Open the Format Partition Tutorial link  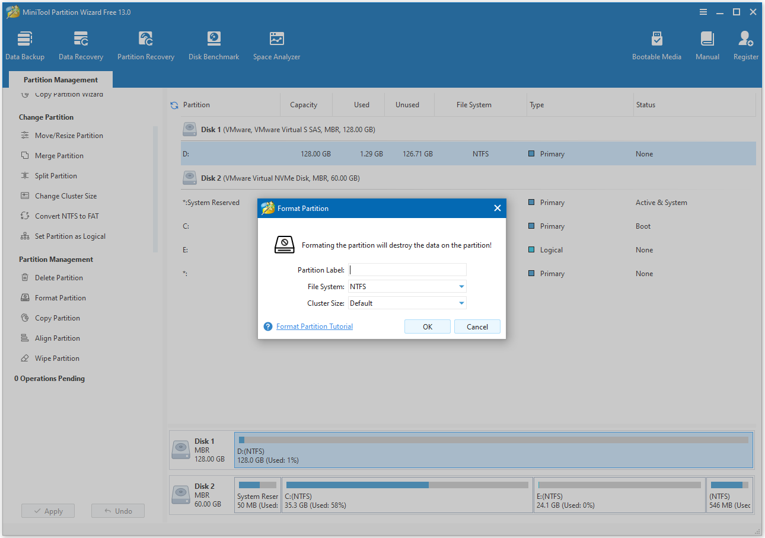point(314,326)
